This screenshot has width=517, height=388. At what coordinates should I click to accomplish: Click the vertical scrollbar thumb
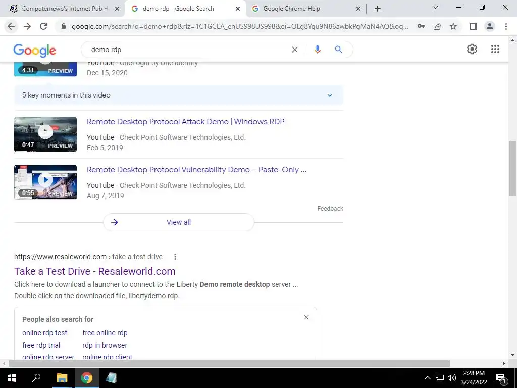(x=512, y=168)
